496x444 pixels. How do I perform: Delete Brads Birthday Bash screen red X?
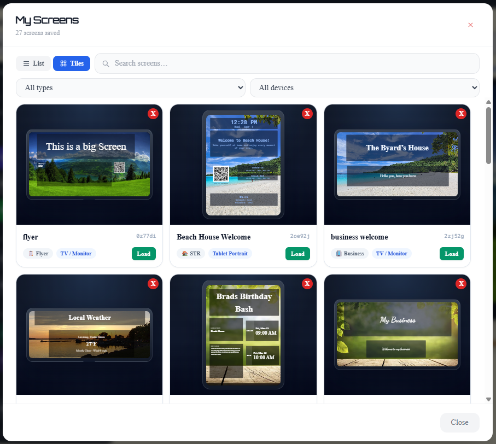tap(307, 284)
